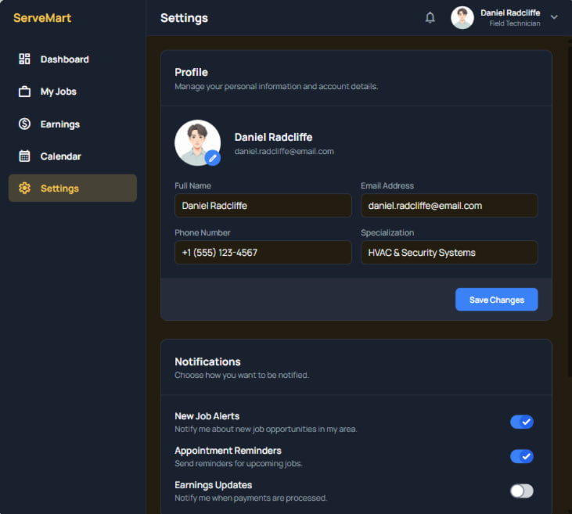
Task: Open My Jobs page
Action: point(73,92)
